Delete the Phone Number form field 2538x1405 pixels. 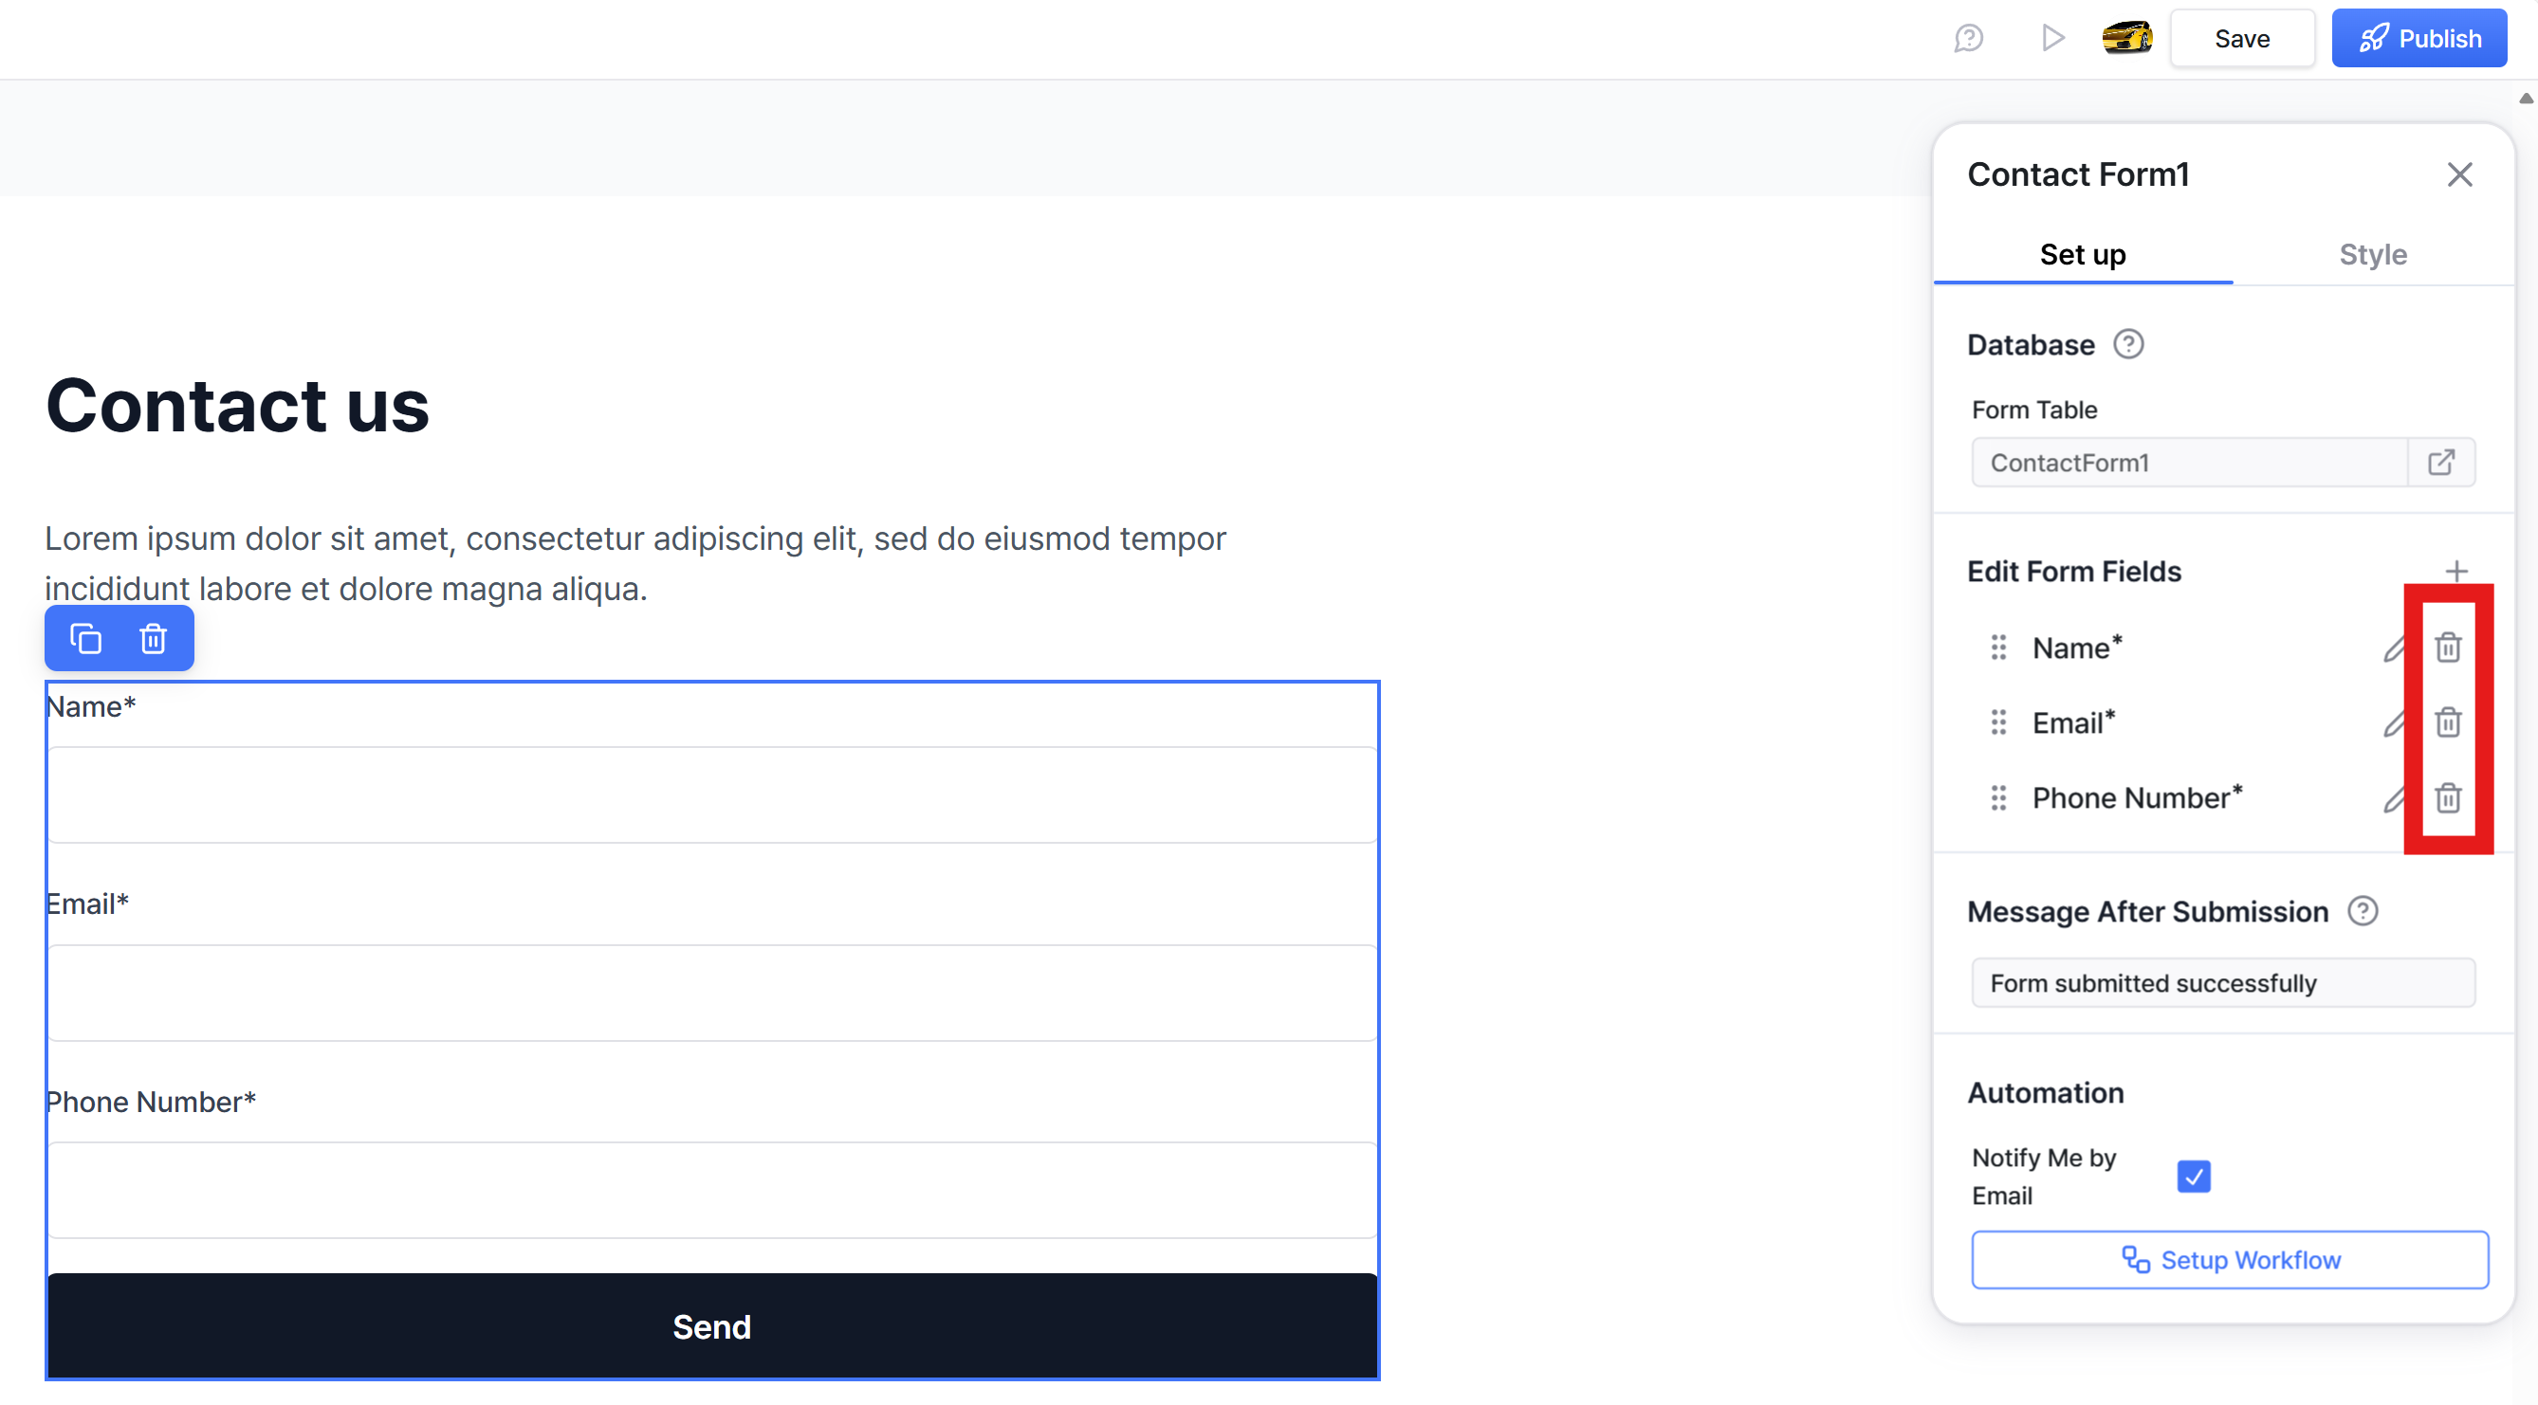(x=2447, y=797)
